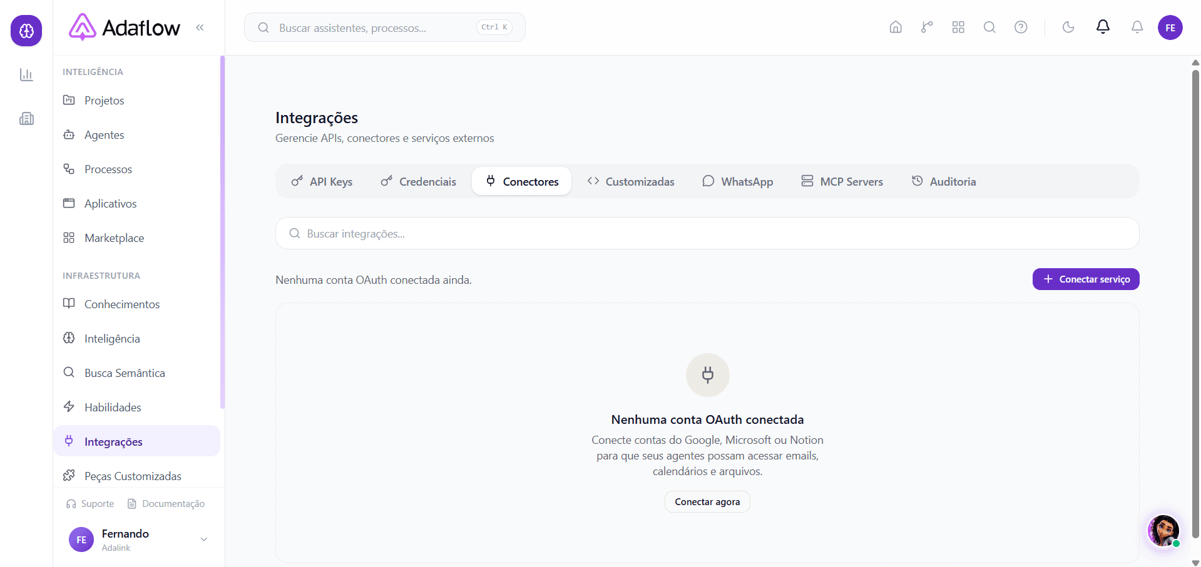The height and width of the screenshot is (567, 1201).
Task: Collapse the sidebar with double chevron
Action: [200, 28]
